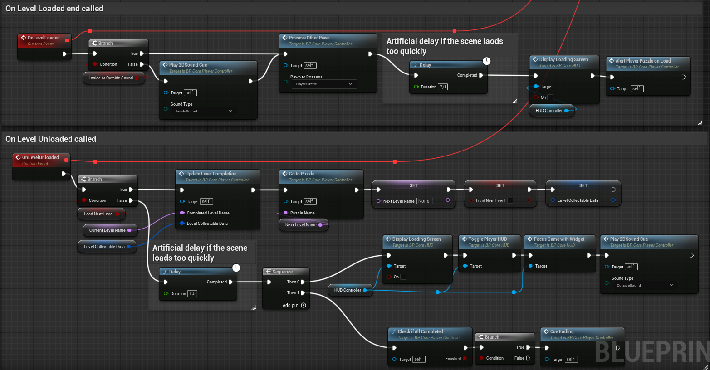Open the Sound Type InsideSound dropdown
The height and width of the screenshot is (370, 710).
pyautogui.click(x=204, y=111)
